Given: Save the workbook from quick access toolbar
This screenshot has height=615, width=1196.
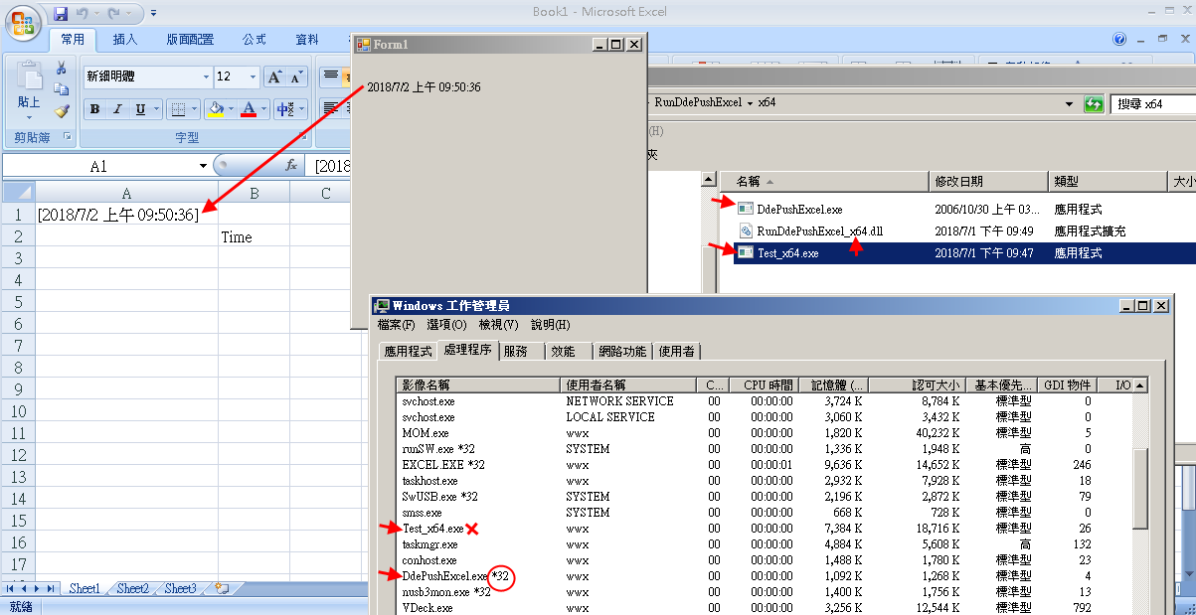Looking at the screenshot, I should [x=61, y=14].
